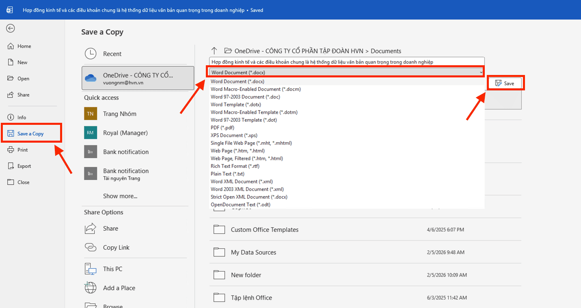Click the Save button
Image resolution: width=581 pixels, height=308 pixels.
pyautogui.click(x=505, y=83)
